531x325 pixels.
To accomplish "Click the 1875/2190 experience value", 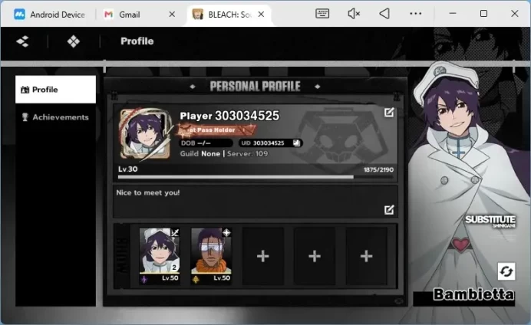I will point(378,169).
